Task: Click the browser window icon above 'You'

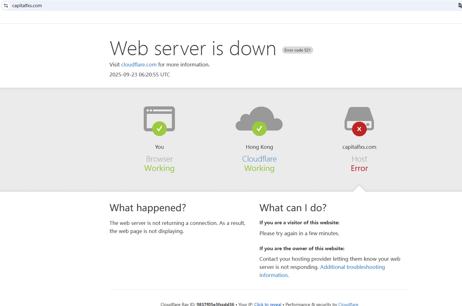Action: pos(159,121)
